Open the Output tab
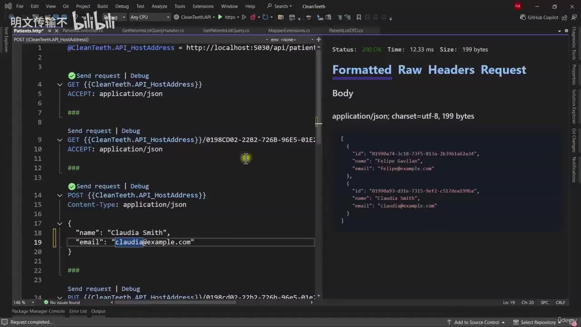581x327 pixels. click(x=98, y=311)
